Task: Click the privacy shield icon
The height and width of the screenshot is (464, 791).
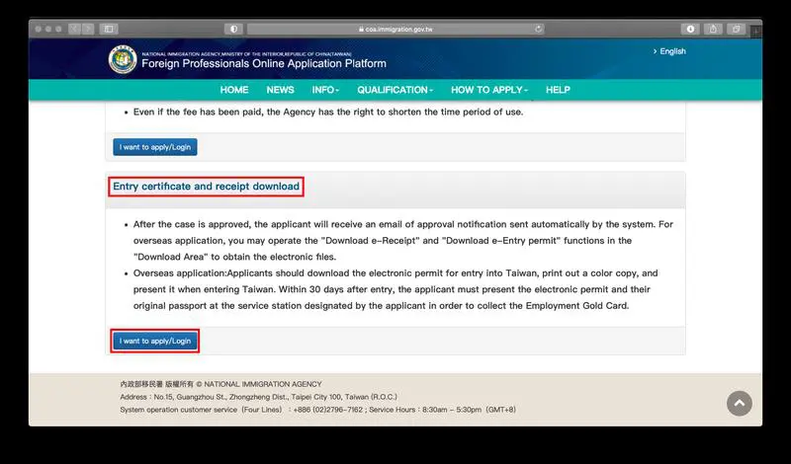Action: coord(233,29)
